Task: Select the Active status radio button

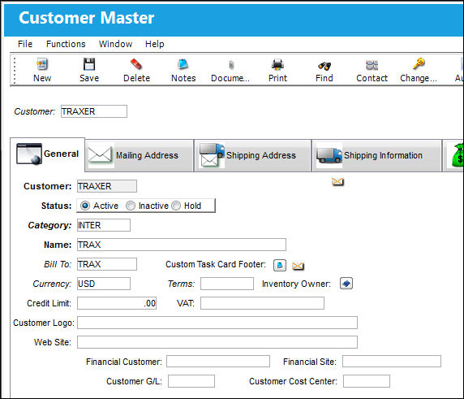Action: [85, 206]
